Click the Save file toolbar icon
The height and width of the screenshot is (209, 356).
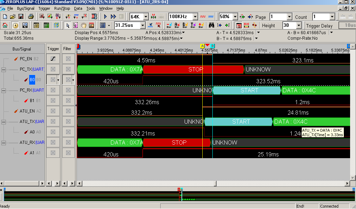click(x=21, y=17)
